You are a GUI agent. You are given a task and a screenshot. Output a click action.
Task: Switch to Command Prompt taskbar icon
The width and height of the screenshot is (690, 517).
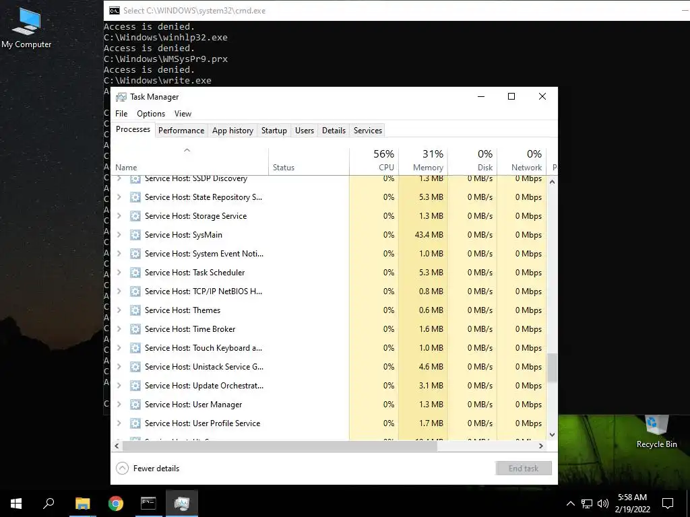(x=148, y=504)
